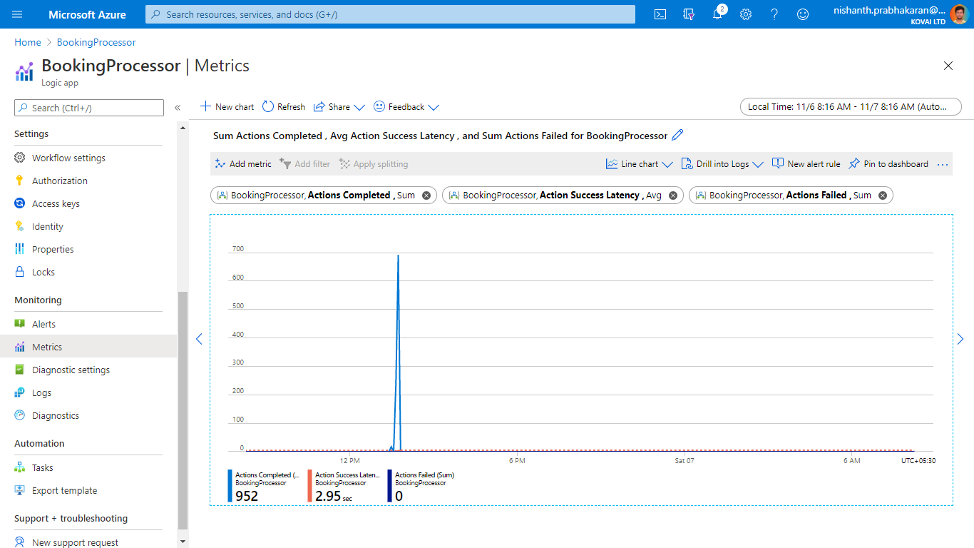The image size is (974, 548).
Task: Remove the Actions Completed metric pill
Action: tap(426, 196)
